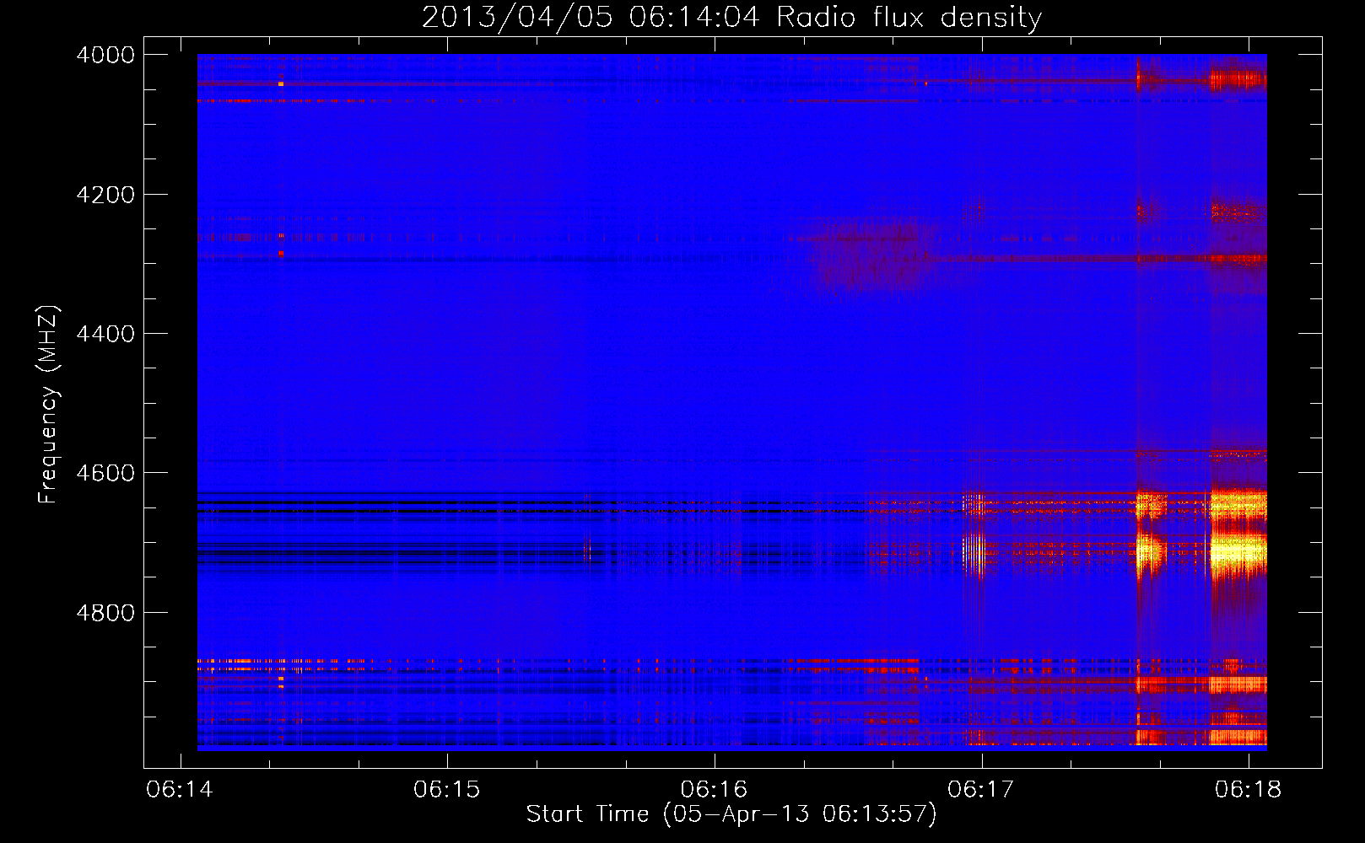The height and width of the screenshot is (843, 1365).
Task: Click the 06:17 time tick label
Action: [981, 789]
